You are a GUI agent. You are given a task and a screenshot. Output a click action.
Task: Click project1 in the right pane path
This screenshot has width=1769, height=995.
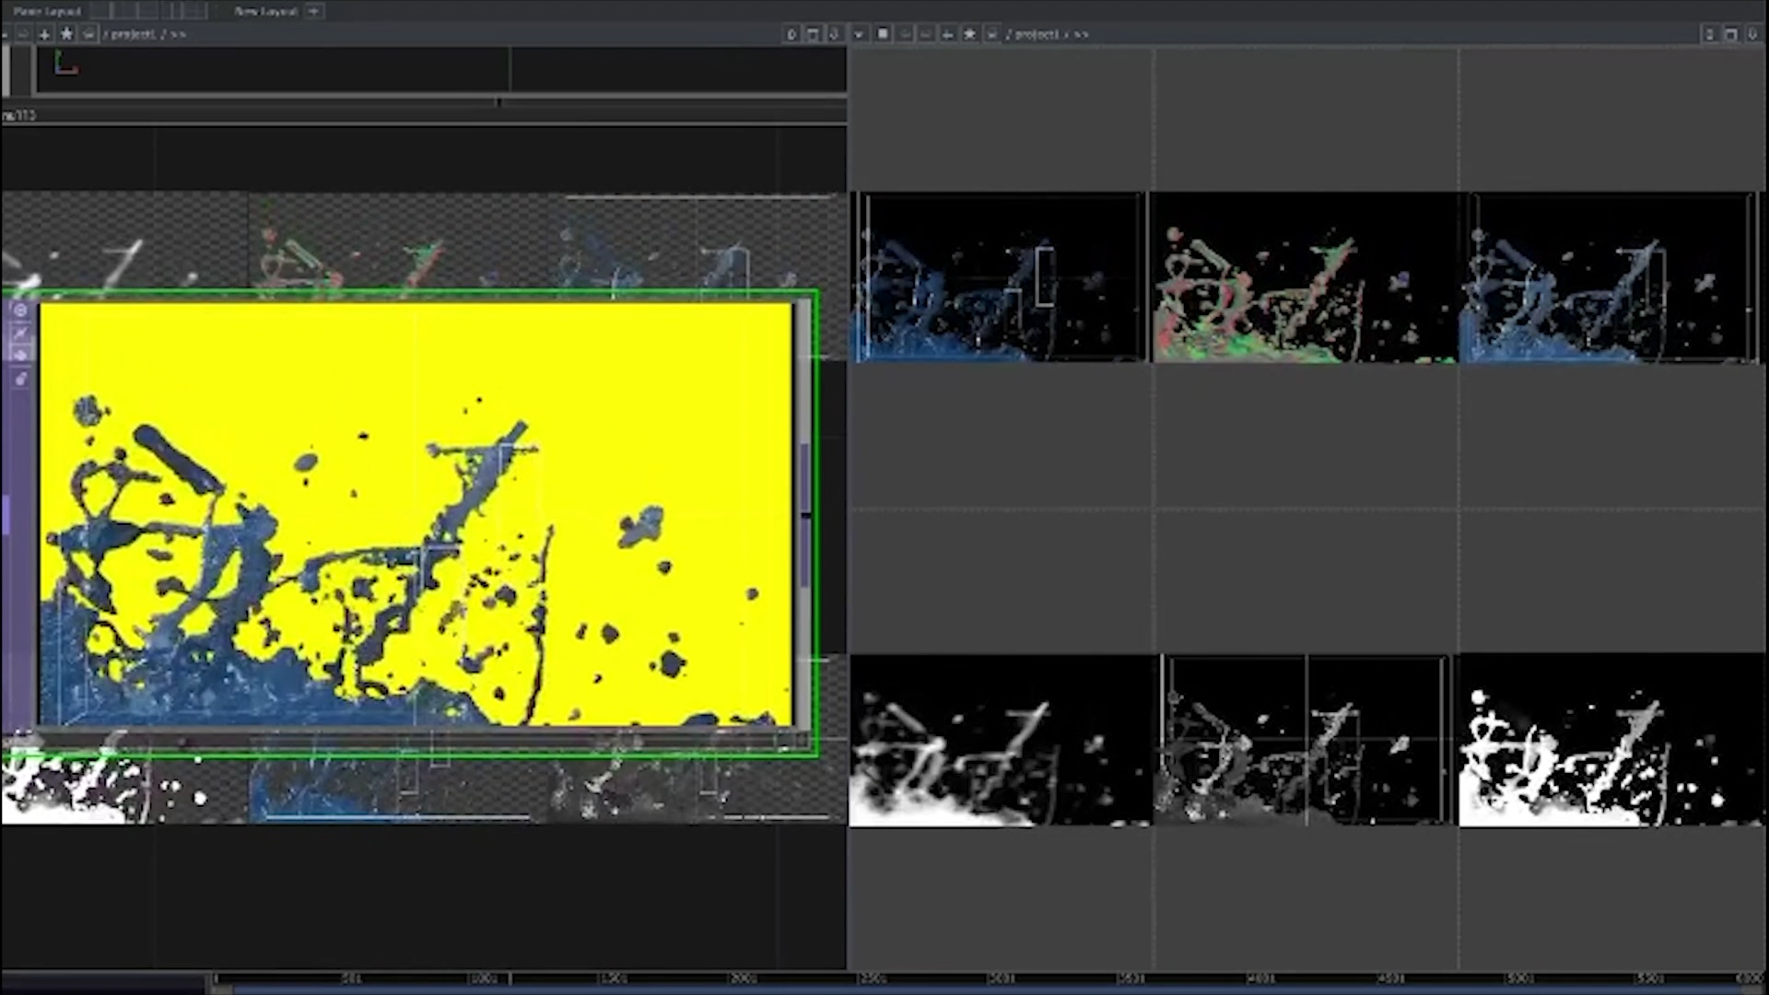pos(1036,34)
